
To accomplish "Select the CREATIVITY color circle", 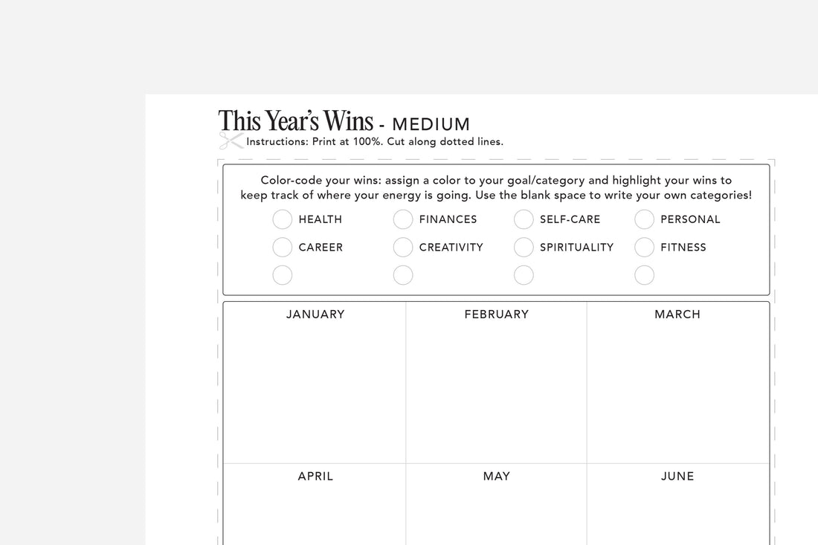I will (403, 248).
